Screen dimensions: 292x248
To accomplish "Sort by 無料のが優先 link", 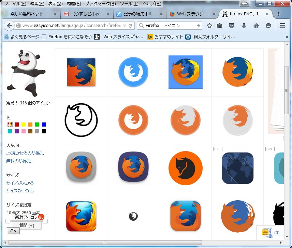I will (x=18, y=161).
